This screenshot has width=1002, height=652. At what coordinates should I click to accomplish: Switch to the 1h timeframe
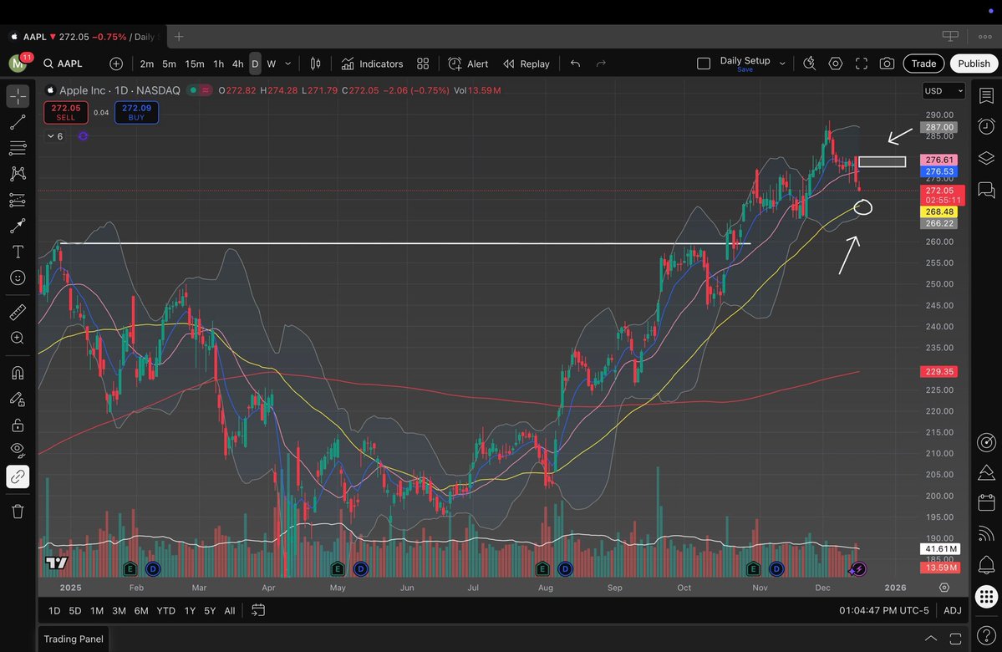coord(219,64)
